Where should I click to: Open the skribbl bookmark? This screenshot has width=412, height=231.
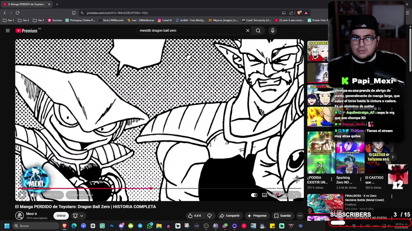[190, 20]
